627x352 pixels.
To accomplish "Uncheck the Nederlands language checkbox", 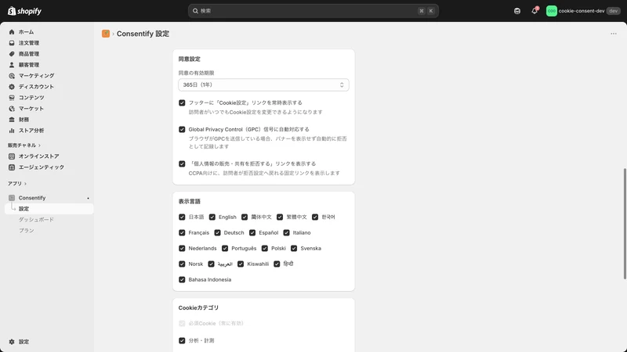I will coord(182,248).
